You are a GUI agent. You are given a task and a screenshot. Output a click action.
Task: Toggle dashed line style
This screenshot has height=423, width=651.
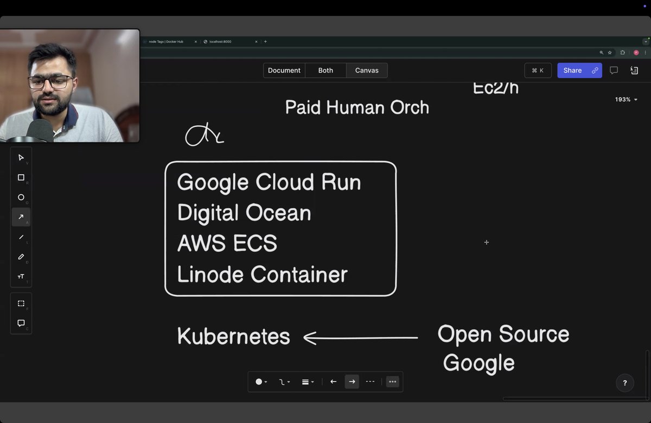click(x=371, y=382)
